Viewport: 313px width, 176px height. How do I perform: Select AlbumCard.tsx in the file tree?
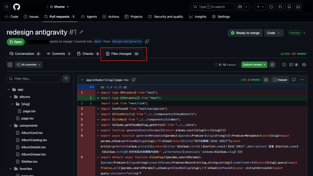point(32,133)
